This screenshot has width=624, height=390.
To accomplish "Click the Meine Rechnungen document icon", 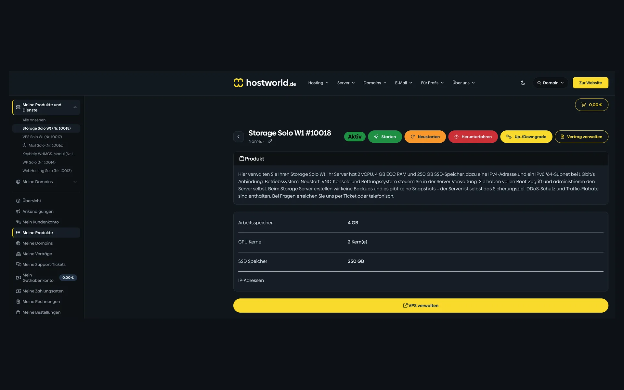I will click(x=18, y=302).
